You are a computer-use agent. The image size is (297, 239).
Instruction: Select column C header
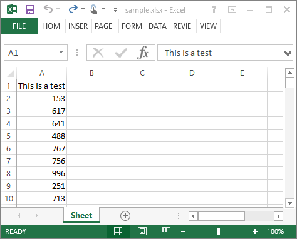click(x=142, y=73)
